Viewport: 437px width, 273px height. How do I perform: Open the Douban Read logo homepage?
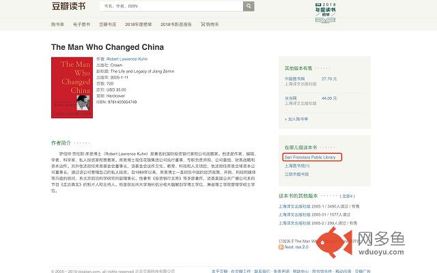coord(68,6)
